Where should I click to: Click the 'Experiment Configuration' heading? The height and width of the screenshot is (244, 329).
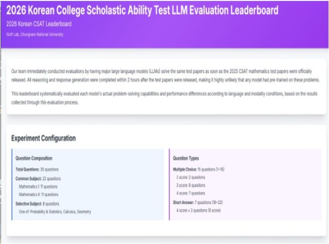click(43, 138)
